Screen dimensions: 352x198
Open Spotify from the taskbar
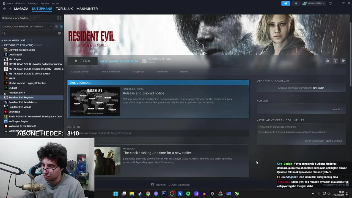[188, 194]
